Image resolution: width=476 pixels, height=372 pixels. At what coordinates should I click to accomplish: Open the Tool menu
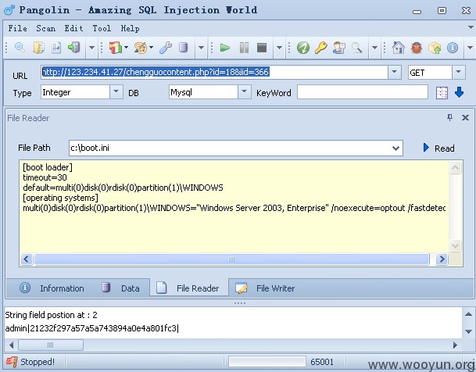coord(102,28)
